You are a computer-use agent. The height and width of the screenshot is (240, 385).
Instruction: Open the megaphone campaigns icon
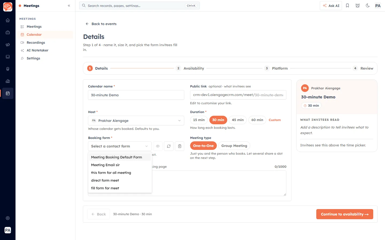click(x=8, y=45)
